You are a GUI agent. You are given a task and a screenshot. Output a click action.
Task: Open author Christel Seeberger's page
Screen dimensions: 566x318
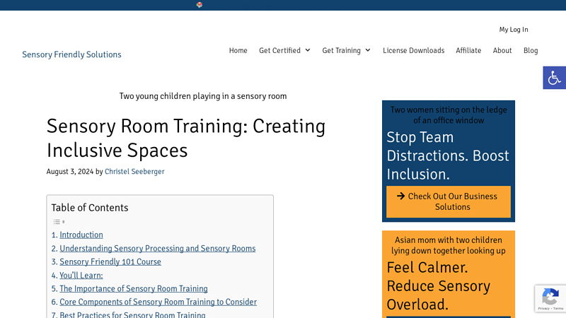tap(134, 172)
